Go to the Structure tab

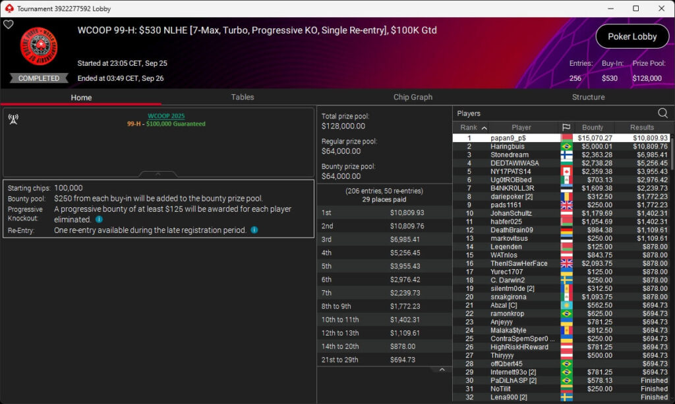click(588, 97)
